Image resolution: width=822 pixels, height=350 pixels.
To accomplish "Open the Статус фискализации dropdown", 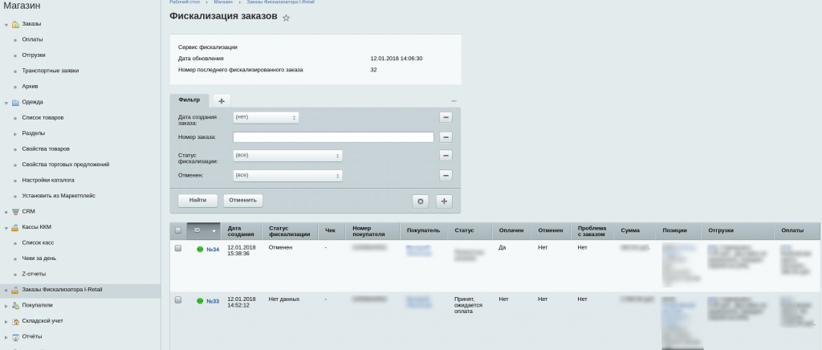I will (x=287, y=156).
